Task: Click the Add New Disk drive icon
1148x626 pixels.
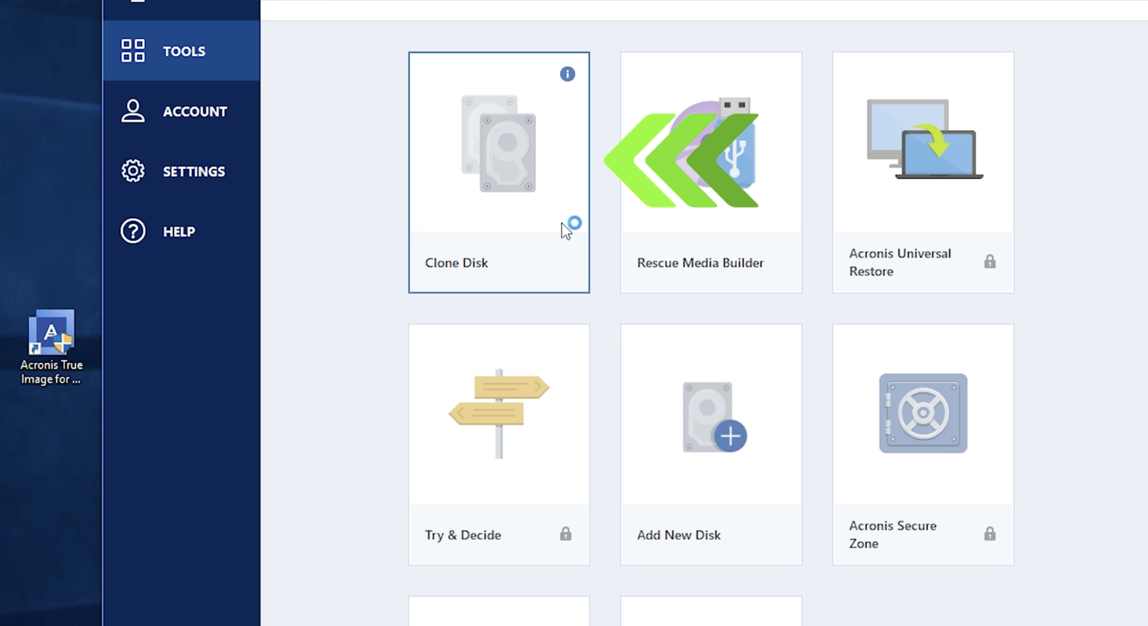Action: [713, 417]
